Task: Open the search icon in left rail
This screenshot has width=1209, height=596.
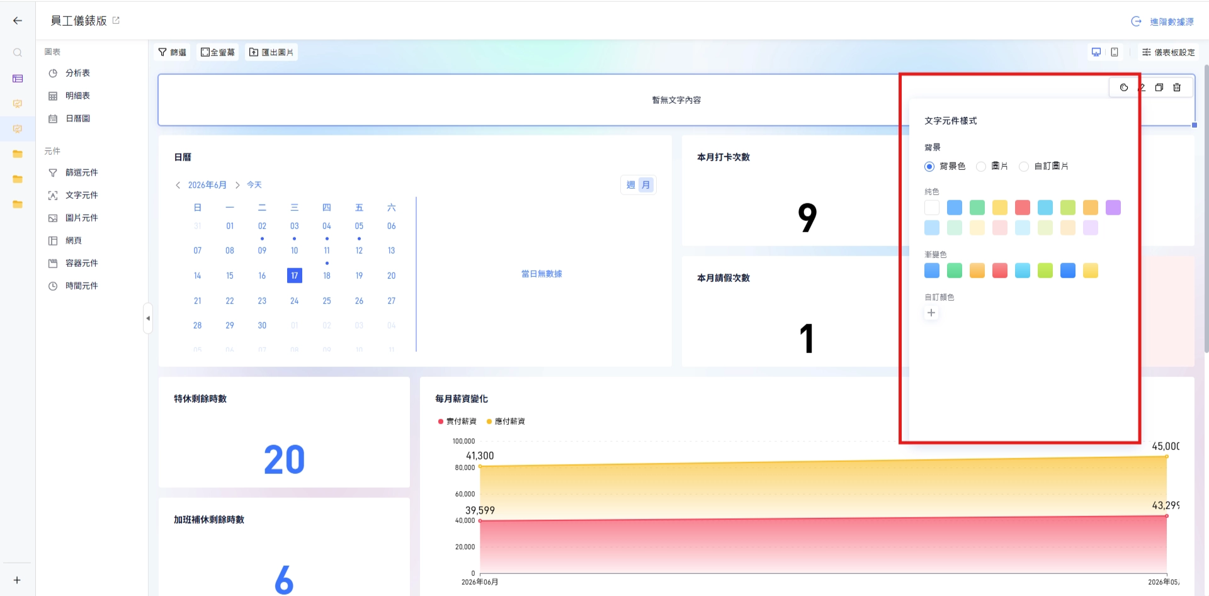Action: pyautogui.click(x=18, y=53)
